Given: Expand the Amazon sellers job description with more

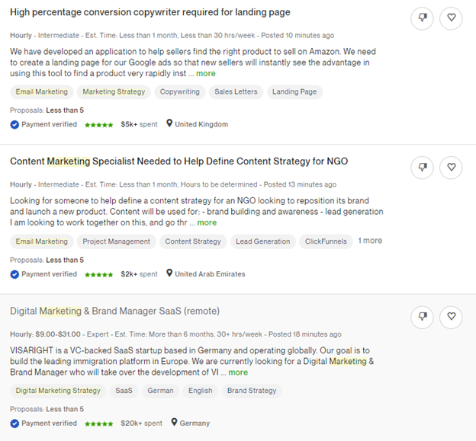Looking at the screenshot, I should [205, 74].
